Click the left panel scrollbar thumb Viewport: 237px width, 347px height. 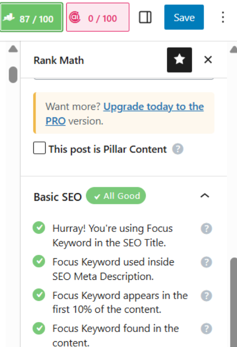pos(13,75)
